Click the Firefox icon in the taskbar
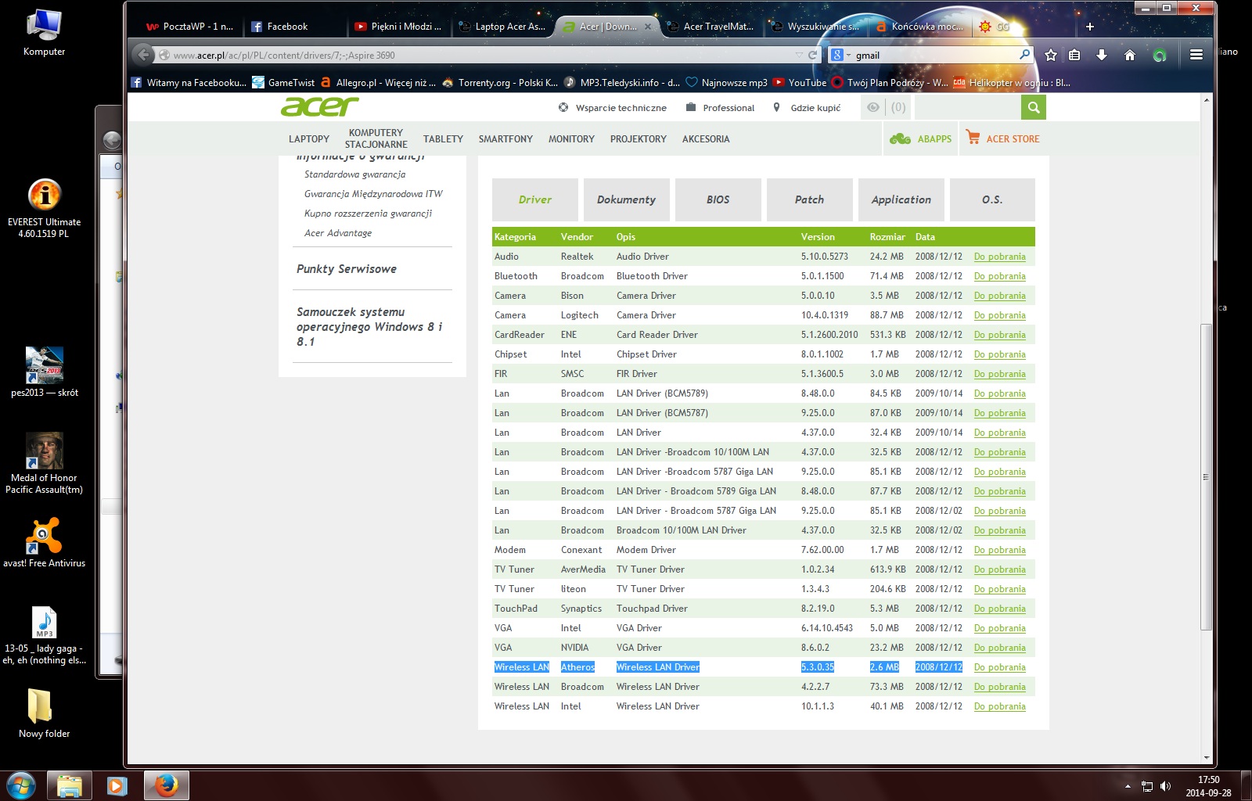The height and width of the screenshot is (801, 1252). pyautogui.click(x=166, y=785)
